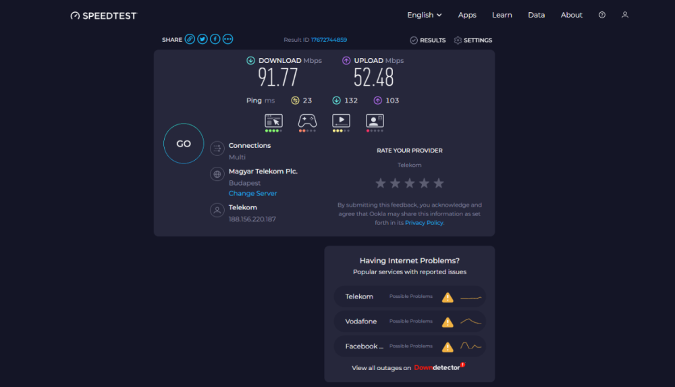This screenshot has height=387, width=675.
Task: Share result on Facebook icon
Action: point(215,40)
